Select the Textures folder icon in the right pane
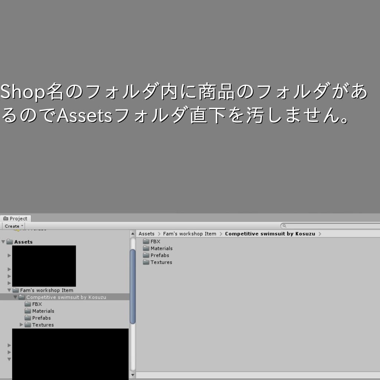The height and width of the screenshot is (380, 380). (x=145, y=262)
